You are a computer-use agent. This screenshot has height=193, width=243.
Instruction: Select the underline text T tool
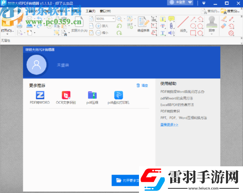point(163,33)
